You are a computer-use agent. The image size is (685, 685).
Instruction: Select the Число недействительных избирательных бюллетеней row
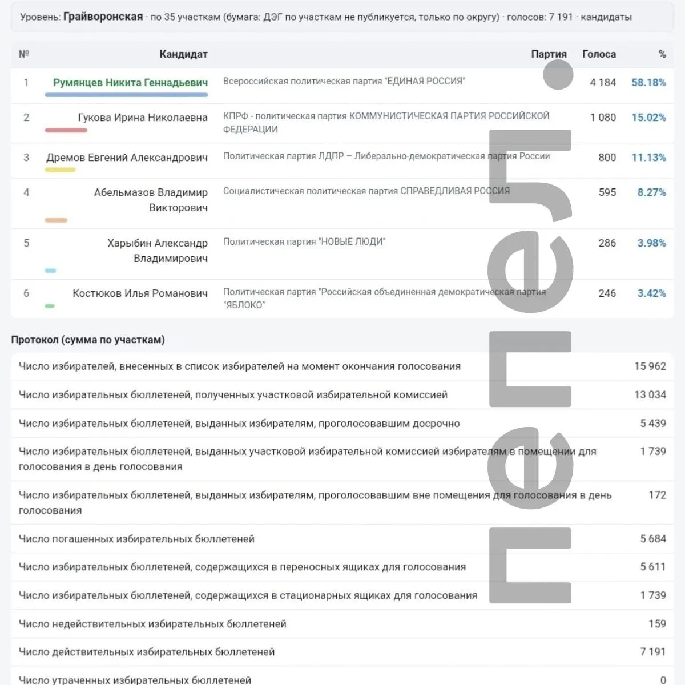(342, 624)
